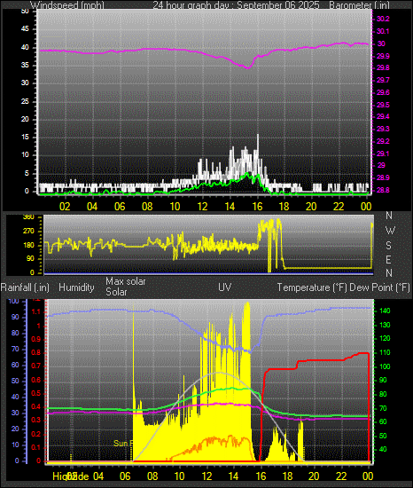Click the W compass direction label

coord(390,231)
